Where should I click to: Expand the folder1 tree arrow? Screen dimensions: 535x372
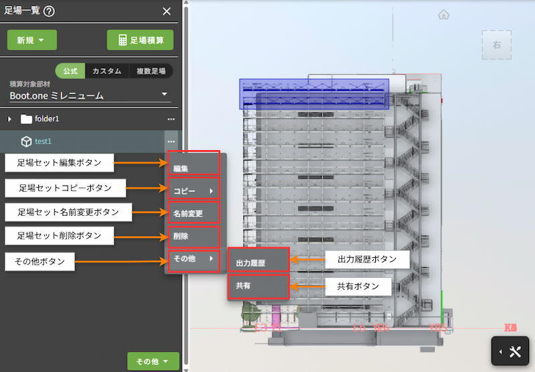coord(9,119)
